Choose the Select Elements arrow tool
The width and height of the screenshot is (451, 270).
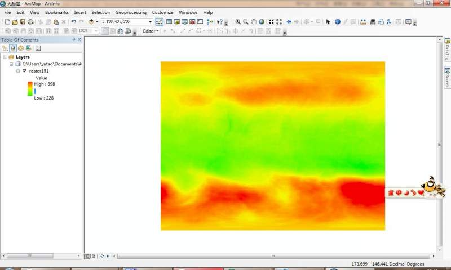point(328,22)
